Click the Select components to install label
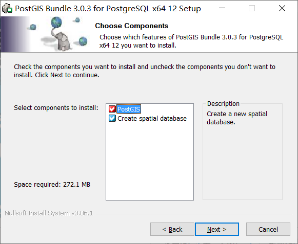 click(56, 108)
